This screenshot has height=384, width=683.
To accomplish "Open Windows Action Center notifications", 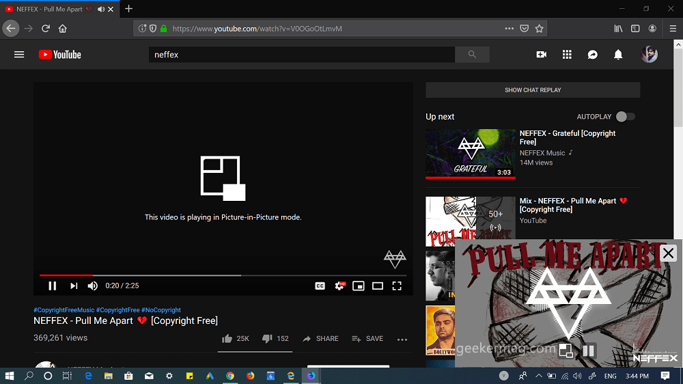I will [x=665, y=376].
